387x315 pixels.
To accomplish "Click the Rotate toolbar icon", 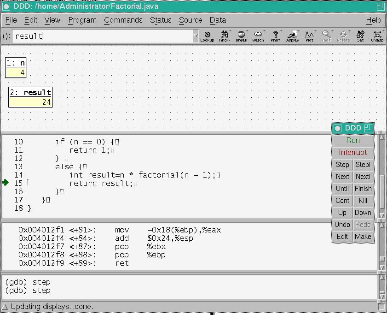I will coord(343,36).
